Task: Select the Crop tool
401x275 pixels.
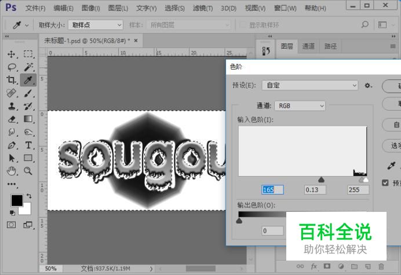Action: 11,80
